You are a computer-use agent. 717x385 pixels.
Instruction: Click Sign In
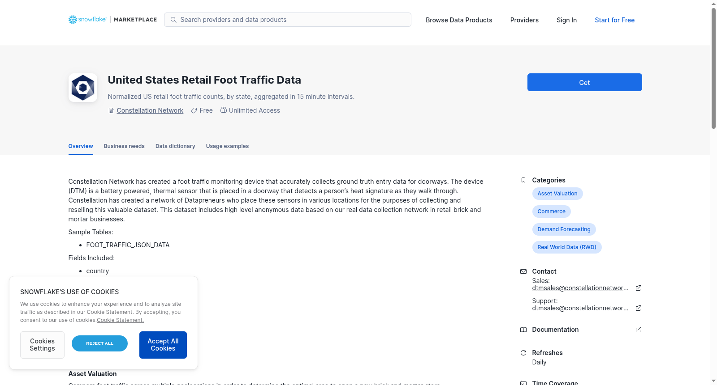coord(566,20)
